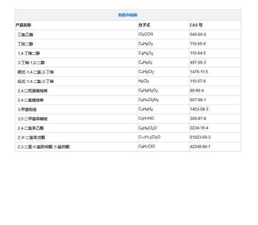
Task: Select the 反式-1,4-二氯-2-丁烯 product name
Action: [x=36, y=81]
